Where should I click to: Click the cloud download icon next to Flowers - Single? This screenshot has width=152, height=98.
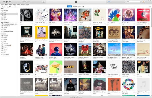(x=61, y=75)
